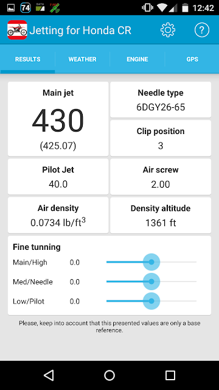The width and height of the screenshot is (219, 390).
Task: Click the Main/High fine tuning slider handle
Action: [x=151, y=262]
